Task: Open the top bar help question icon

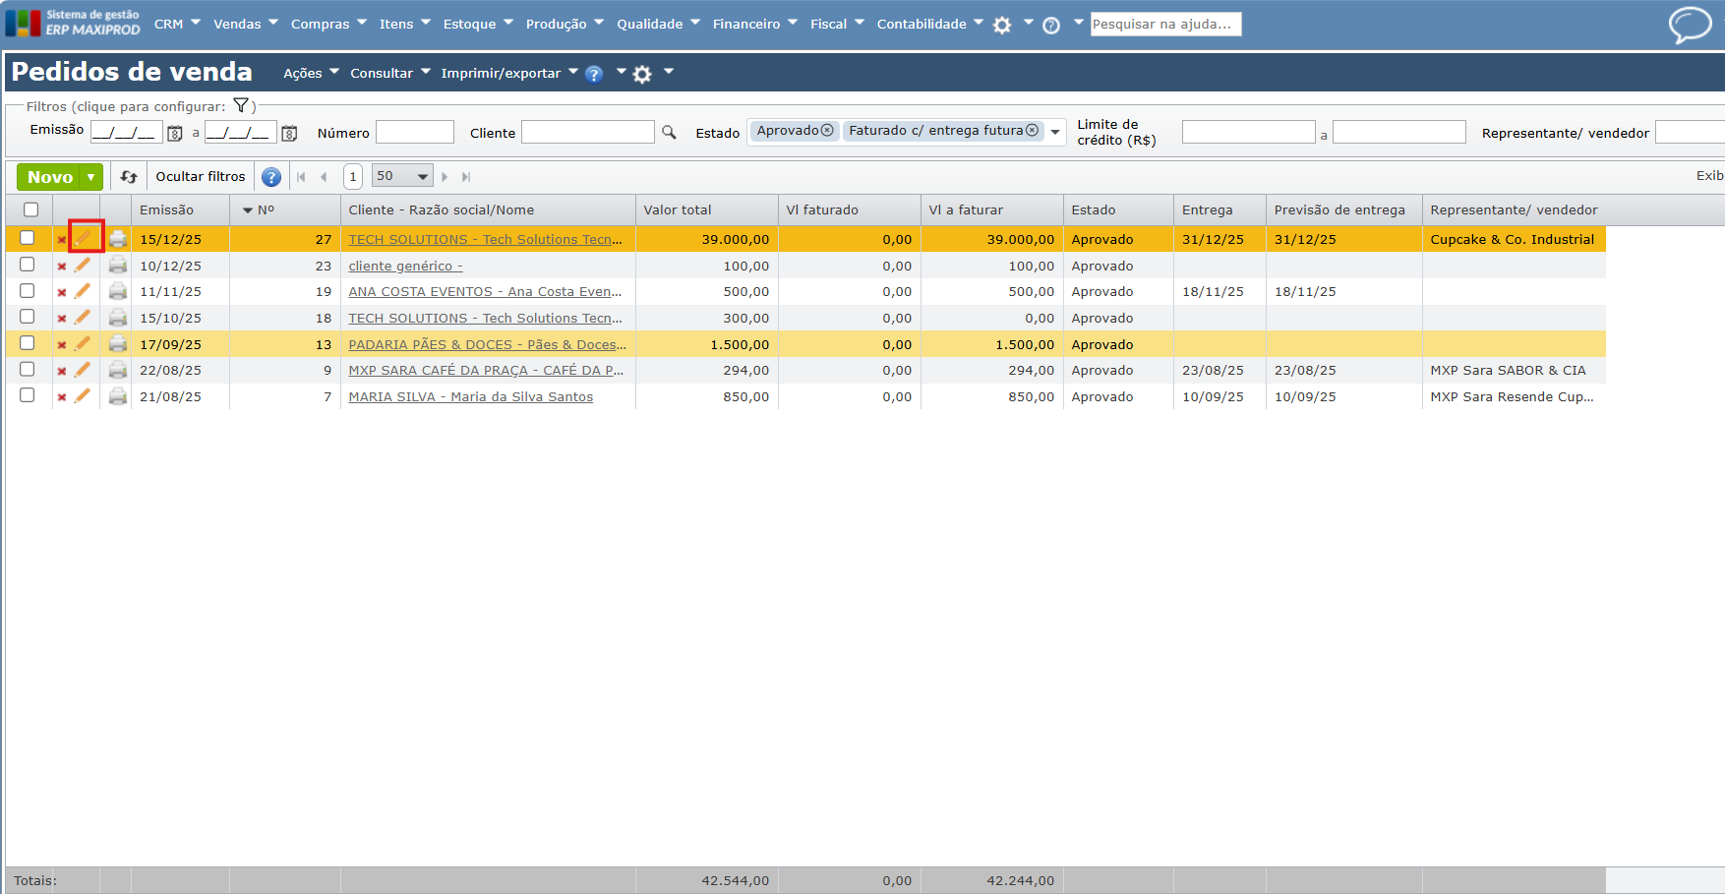Action: coord(1051,26)
